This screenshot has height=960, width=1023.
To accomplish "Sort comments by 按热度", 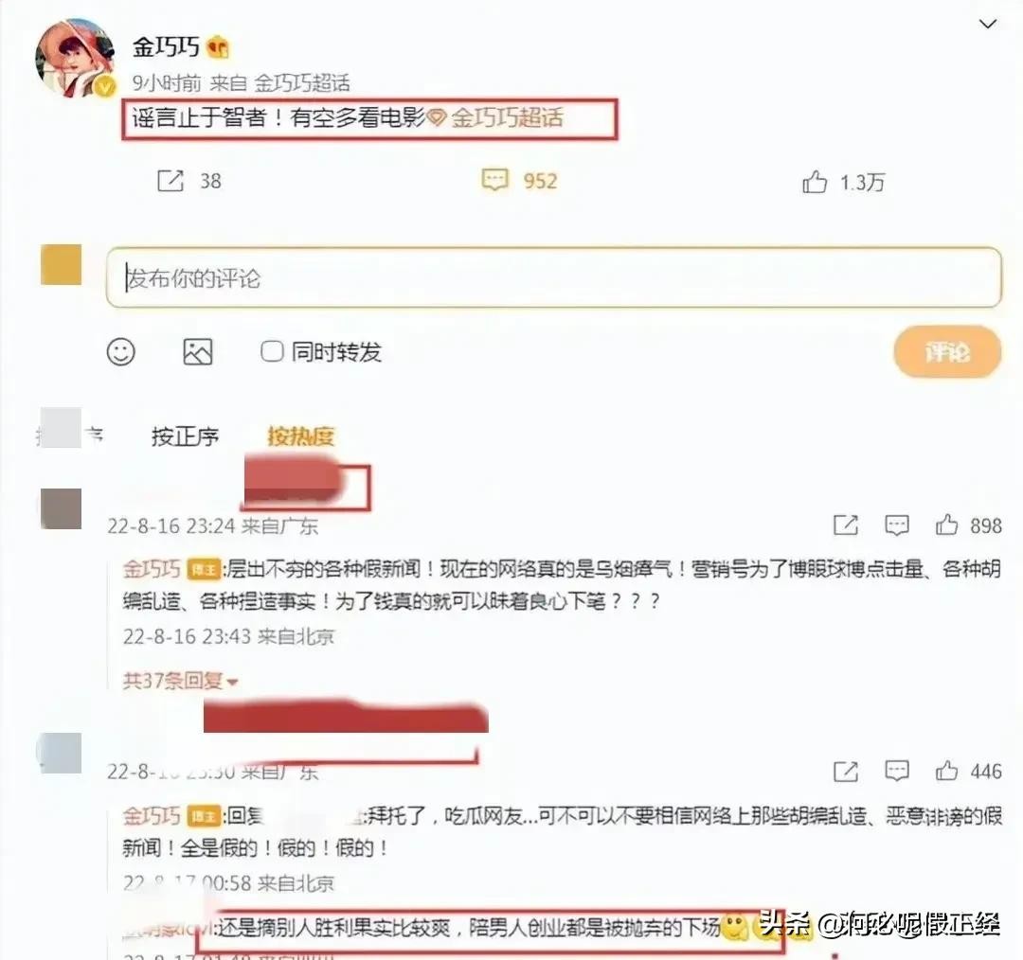I will click(x=301, y=436).
